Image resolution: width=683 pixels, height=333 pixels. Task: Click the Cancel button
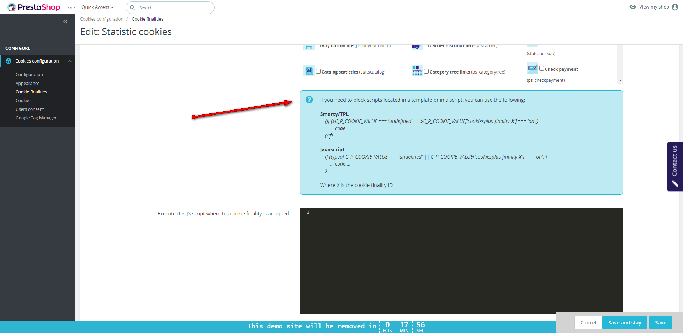point(588,323)
